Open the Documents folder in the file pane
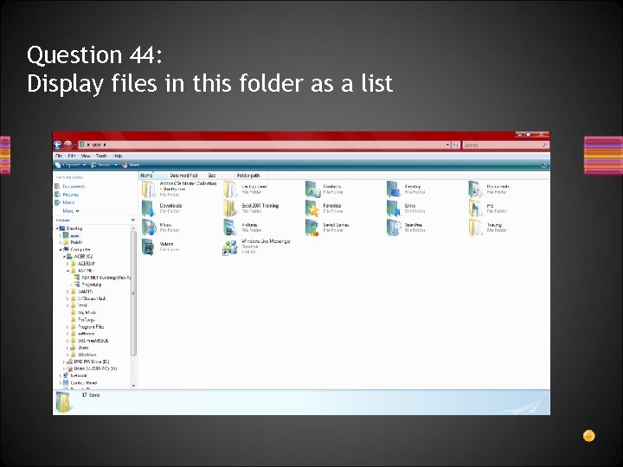This screenshot has width=623, height=467. [490, 189]
